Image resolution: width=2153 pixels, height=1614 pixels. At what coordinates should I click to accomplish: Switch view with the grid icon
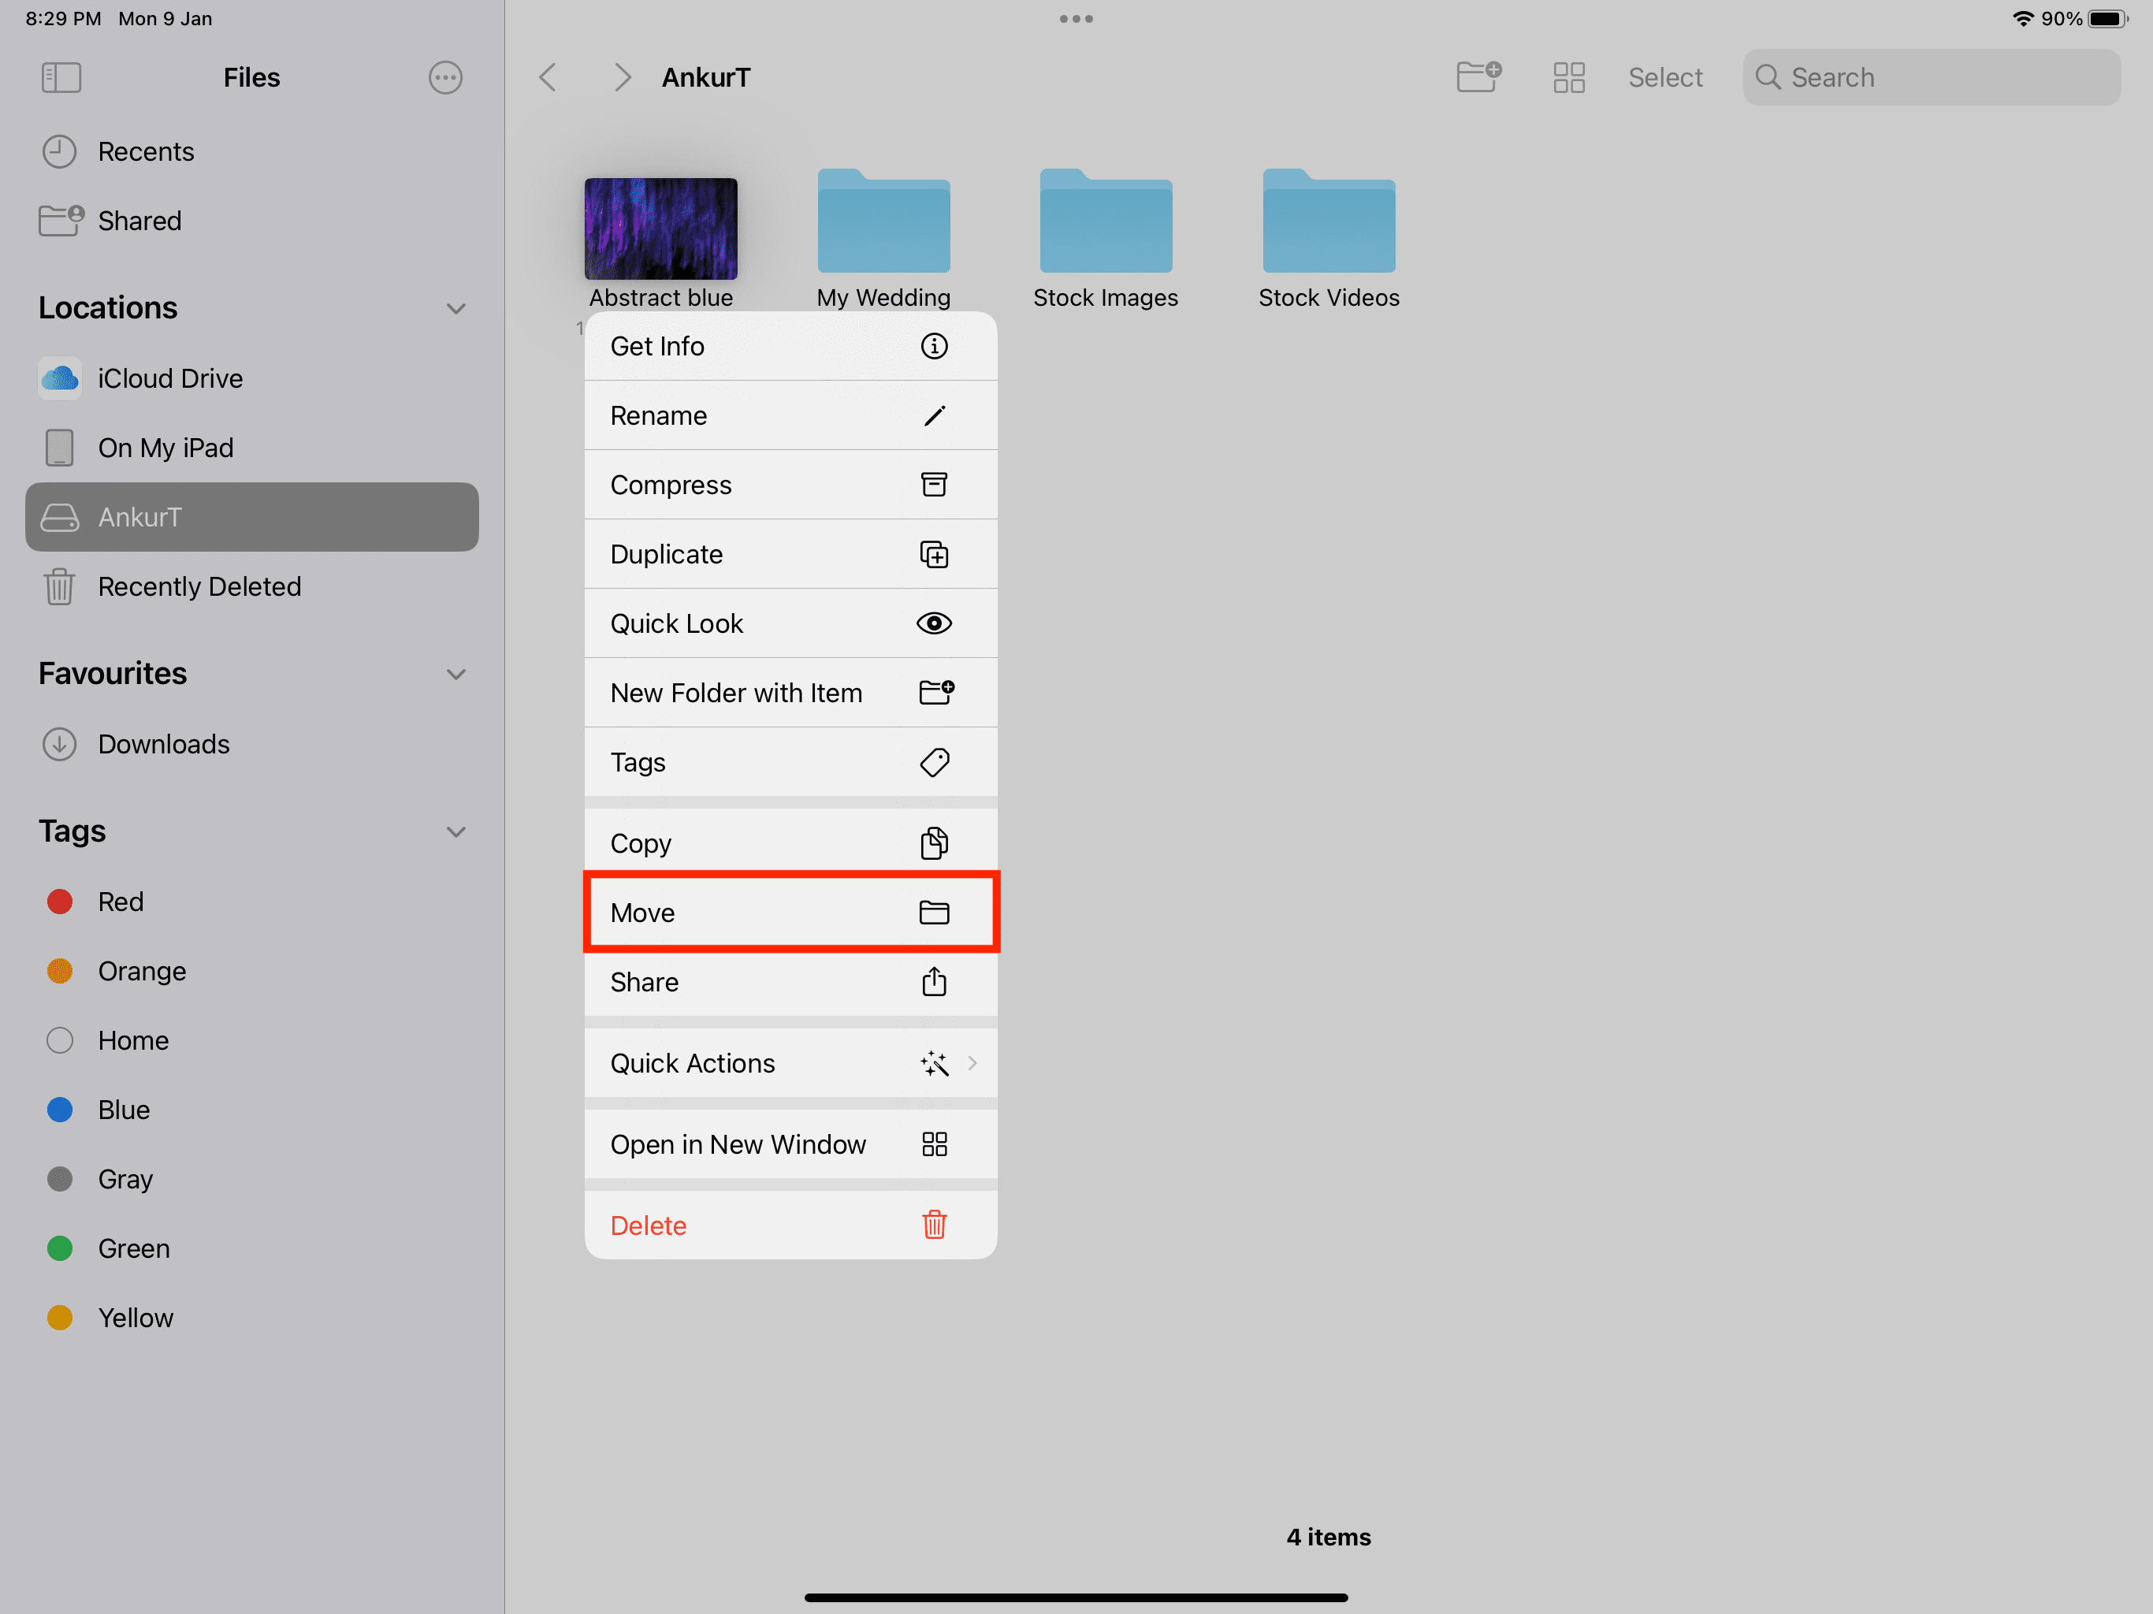(x=1569, y=78)
